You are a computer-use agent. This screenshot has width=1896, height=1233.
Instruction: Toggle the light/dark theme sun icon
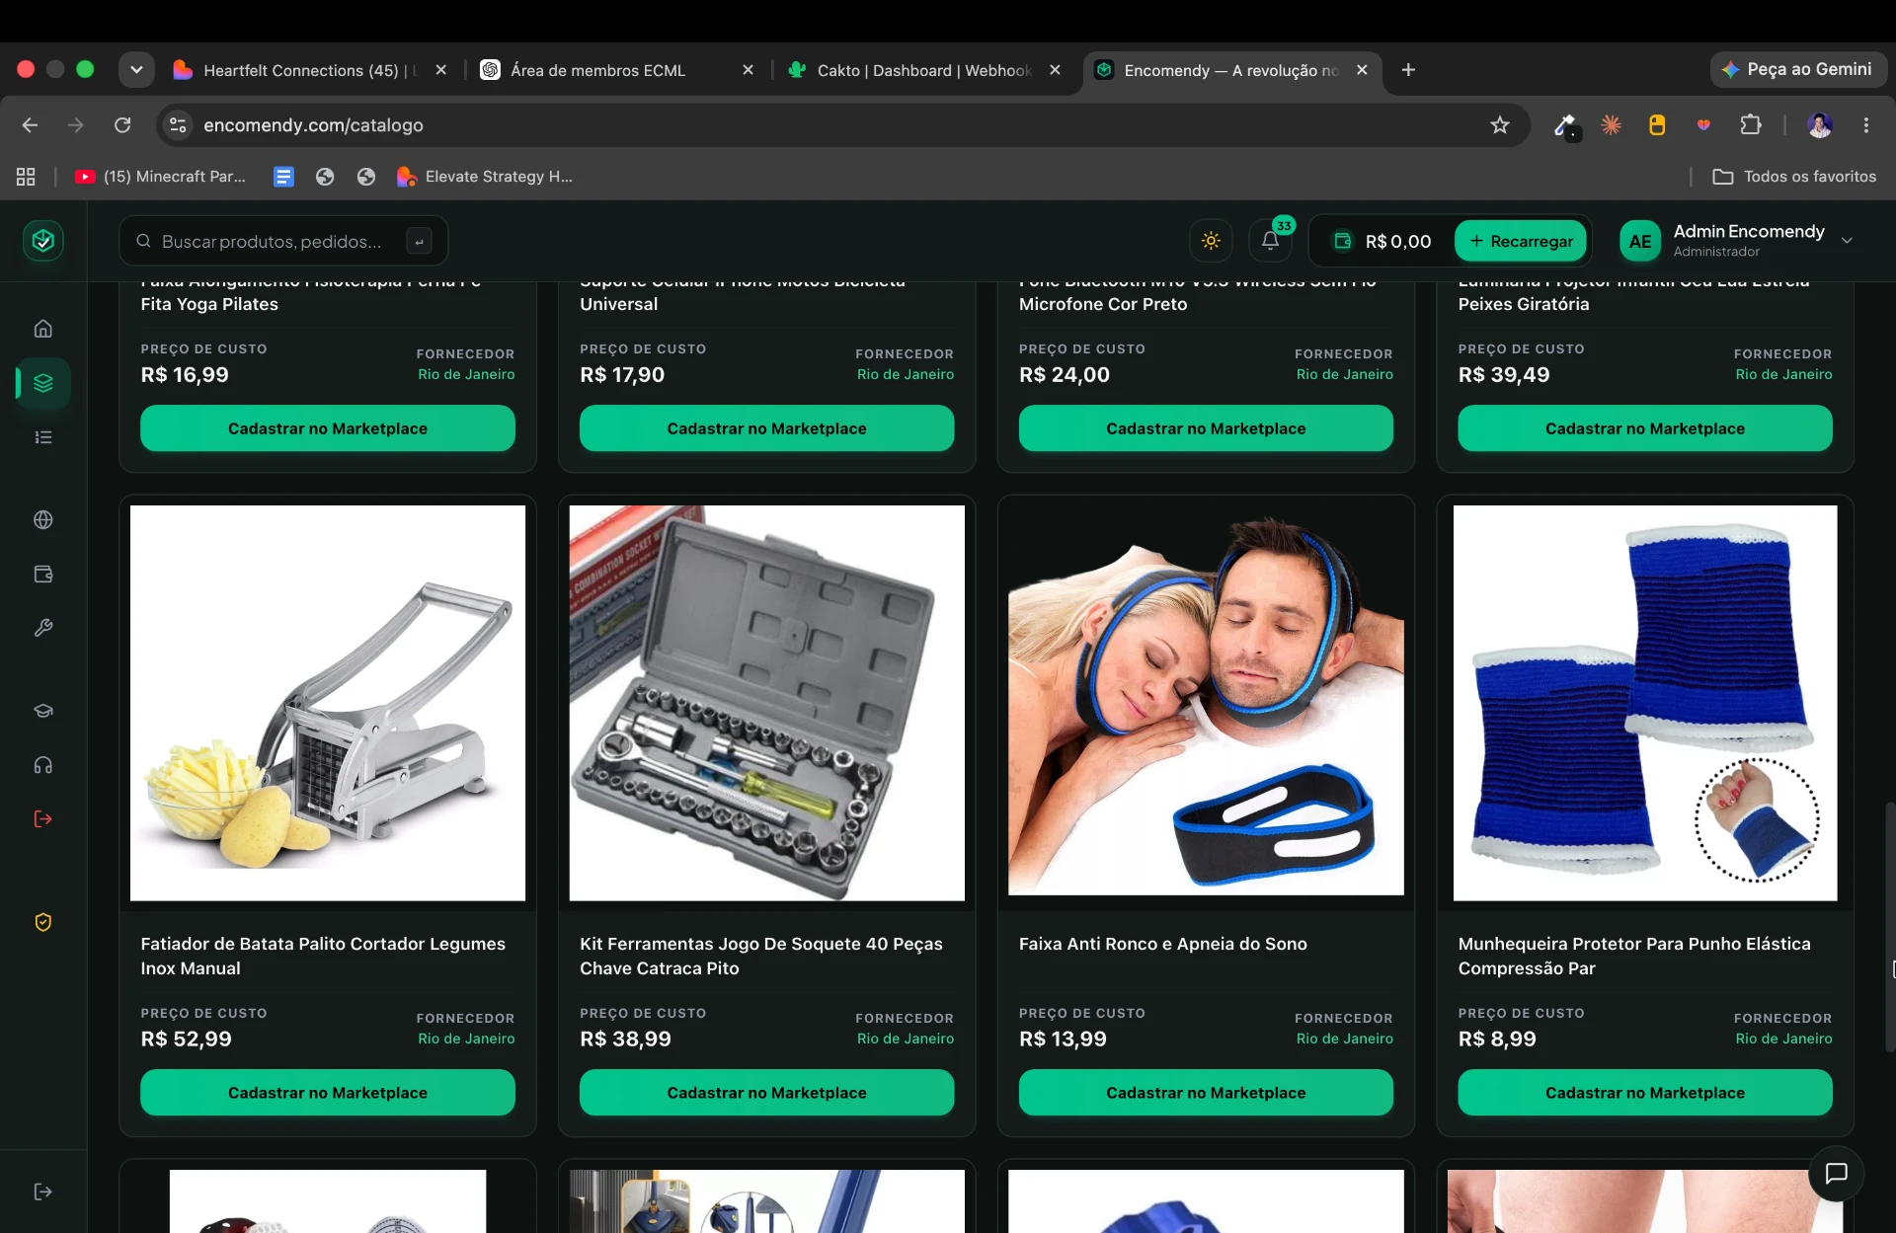tap(1212, 241)
